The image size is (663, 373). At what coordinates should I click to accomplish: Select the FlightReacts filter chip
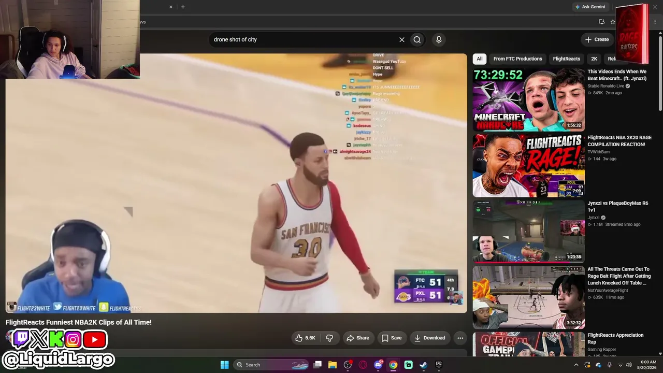point(566,59)
